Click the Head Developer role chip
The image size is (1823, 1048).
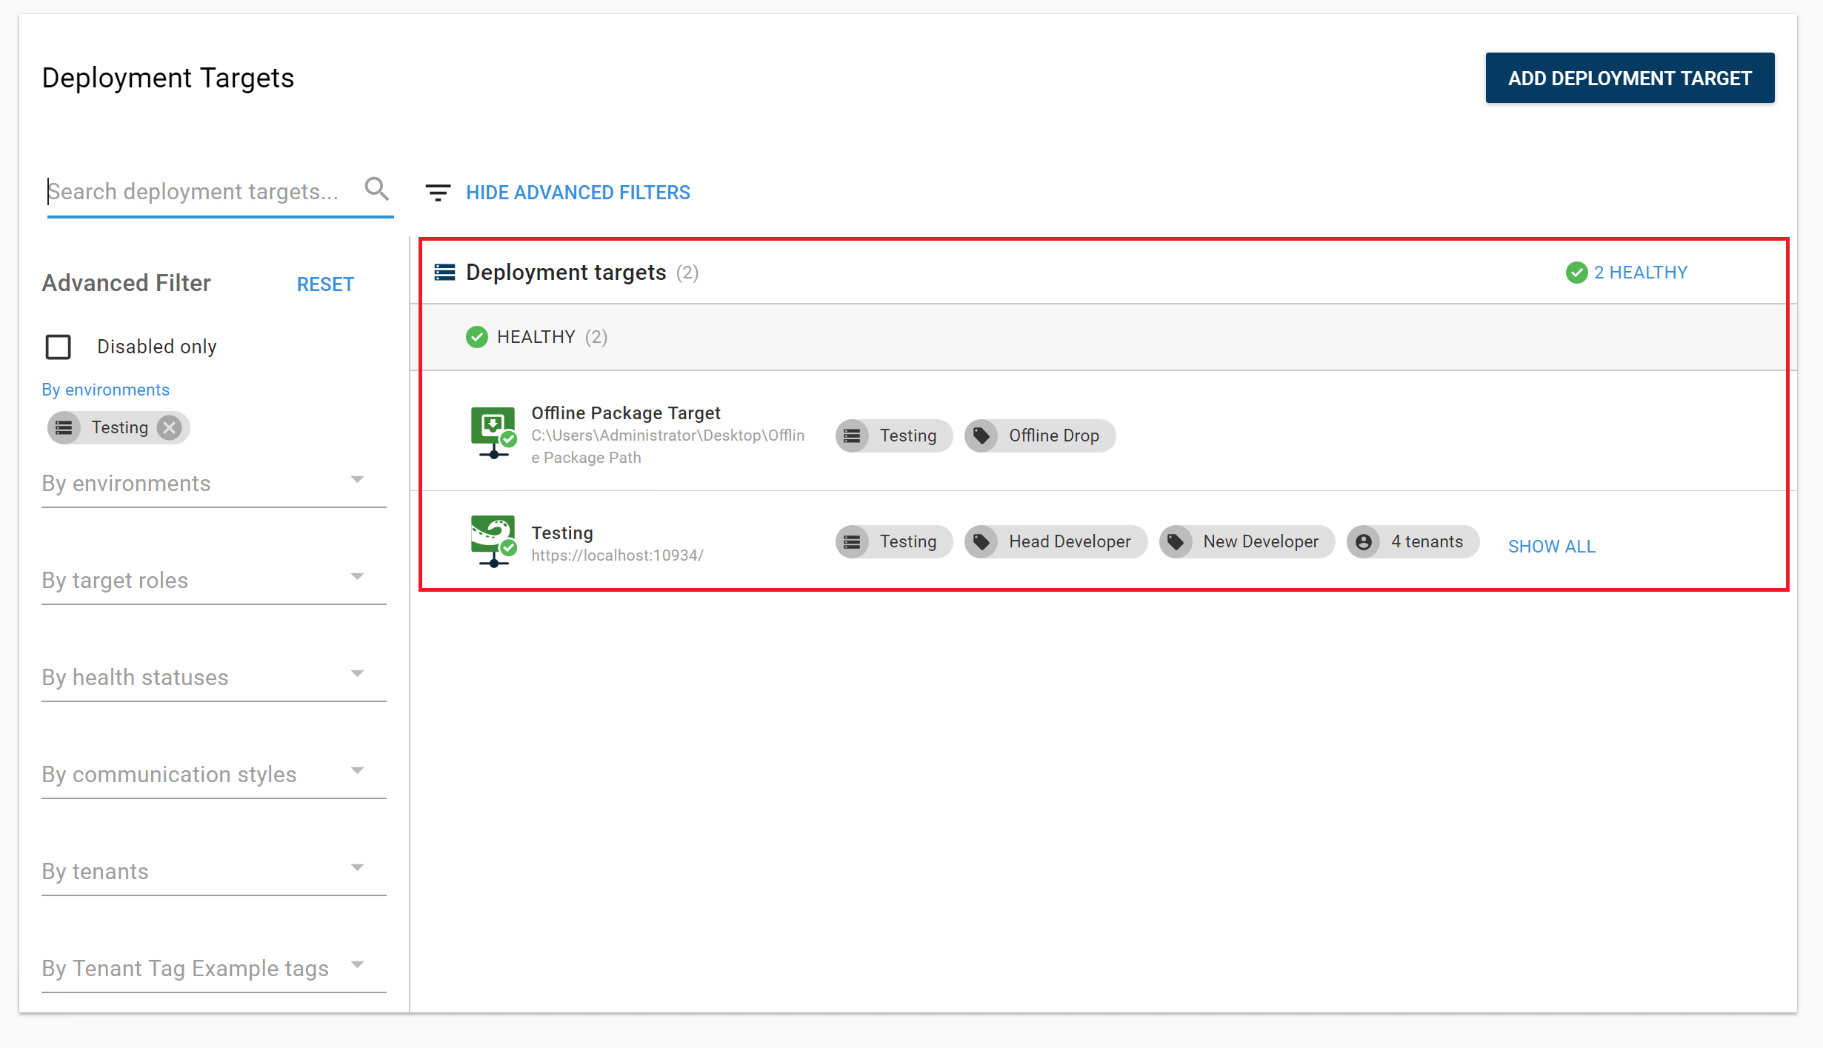pos(1056,541)
